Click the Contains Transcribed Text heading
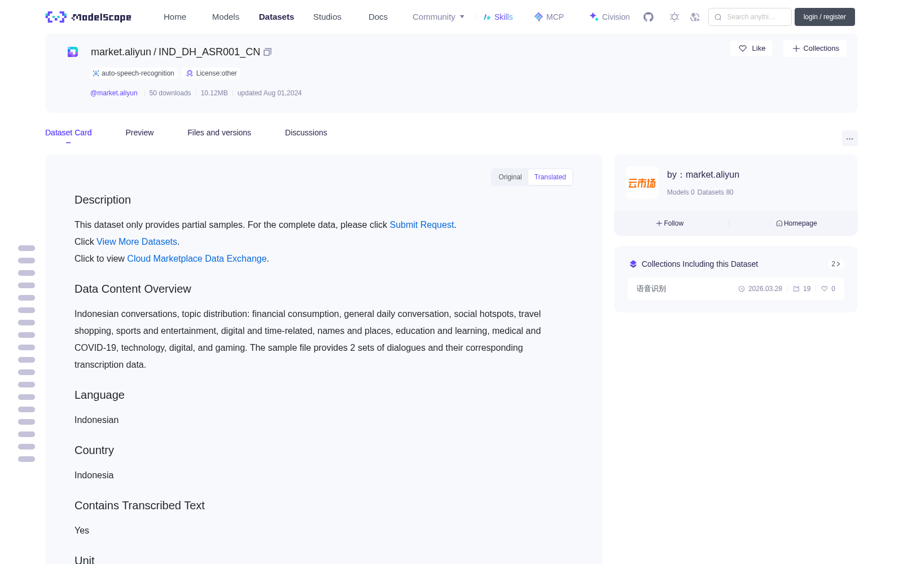The image size is (903, 564). coord(139,505)
